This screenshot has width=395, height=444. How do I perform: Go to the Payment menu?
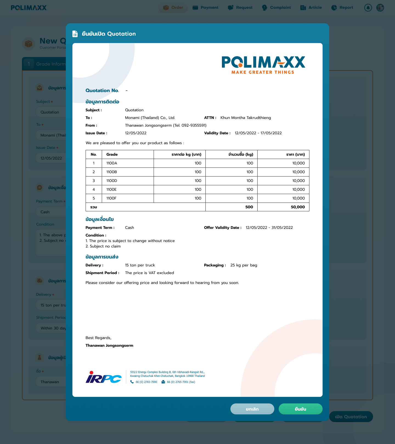pos(205,8)
